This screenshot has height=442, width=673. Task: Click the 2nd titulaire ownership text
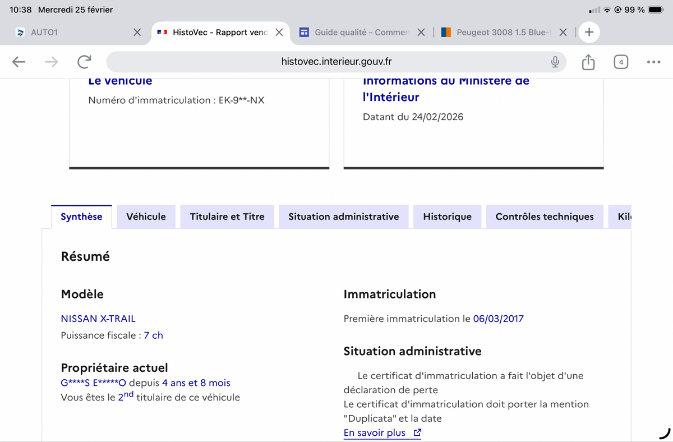pos(150,397)
